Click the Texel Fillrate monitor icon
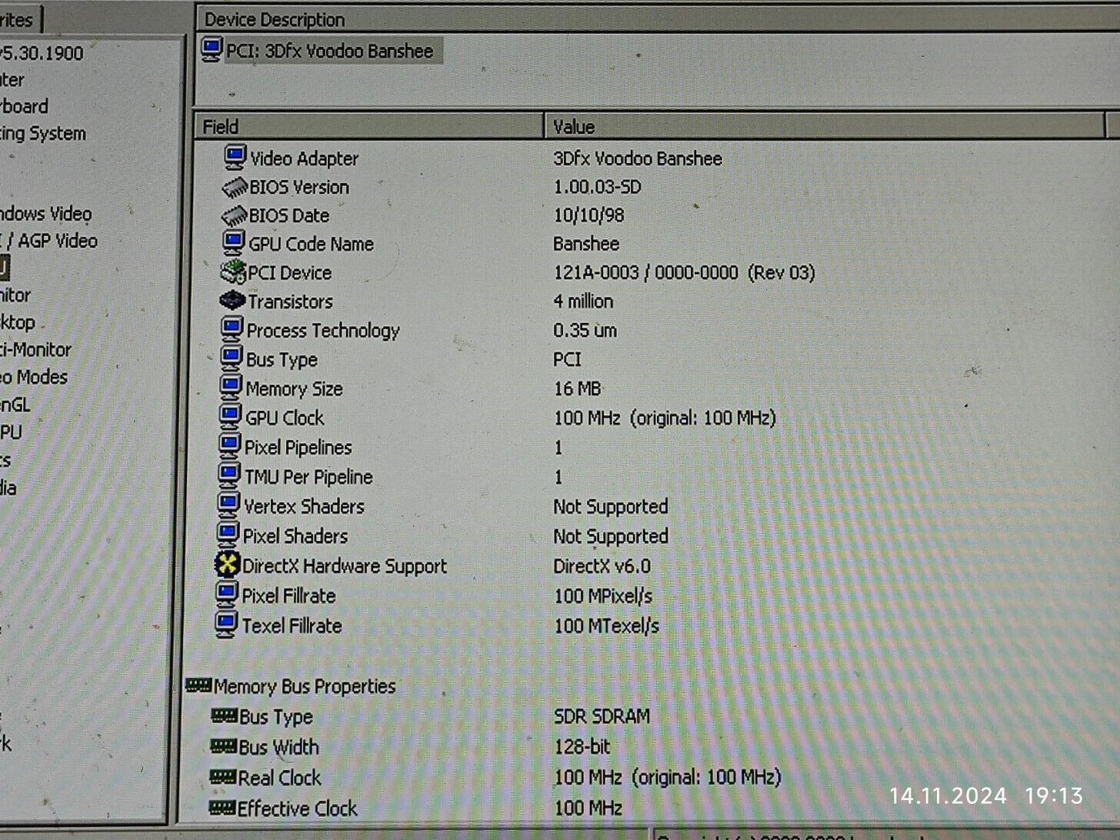Screen dimensions: 1120x840 [226, 625]
